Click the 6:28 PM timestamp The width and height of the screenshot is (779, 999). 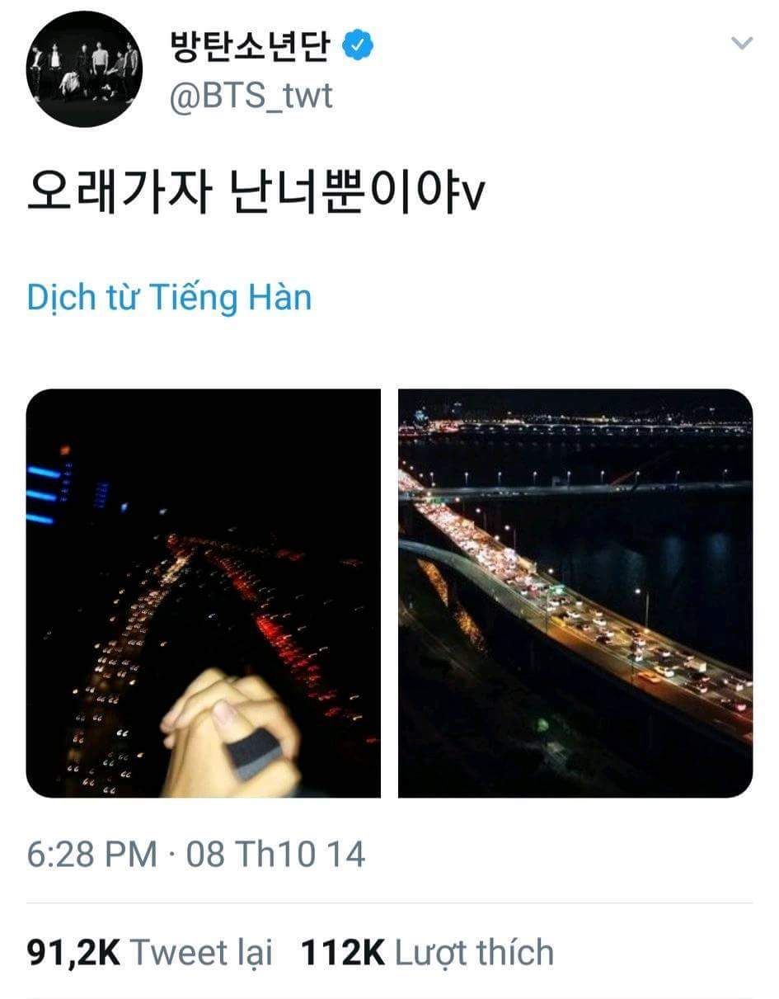point(92,854)
